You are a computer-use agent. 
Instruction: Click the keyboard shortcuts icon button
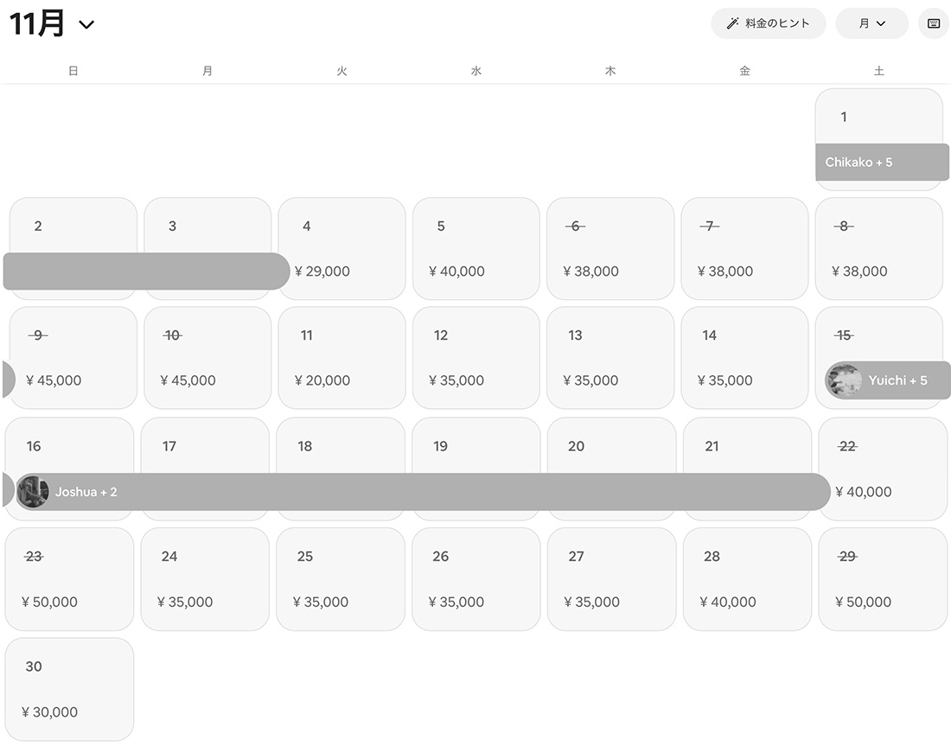point(933,23)
